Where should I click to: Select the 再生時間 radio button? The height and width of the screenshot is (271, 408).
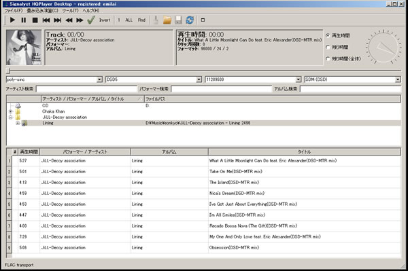328,35
